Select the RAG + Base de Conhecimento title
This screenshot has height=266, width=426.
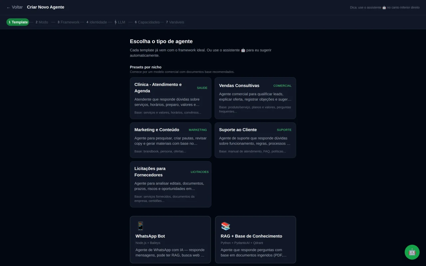[x=251, y=236]
